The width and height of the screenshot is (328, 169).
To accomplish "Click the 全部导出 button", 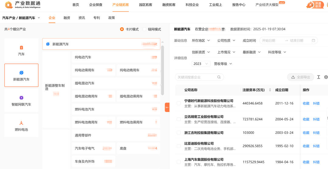I will (x=300, y=77).
